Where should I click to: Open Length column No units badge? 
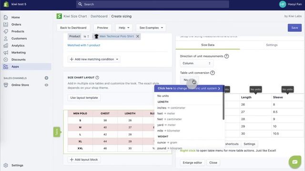(255, 89)
